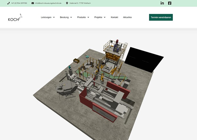Screen dimensions: 197x140
Task: Expand the Leistungen dropdown arrow
Action: pos(54,17)
